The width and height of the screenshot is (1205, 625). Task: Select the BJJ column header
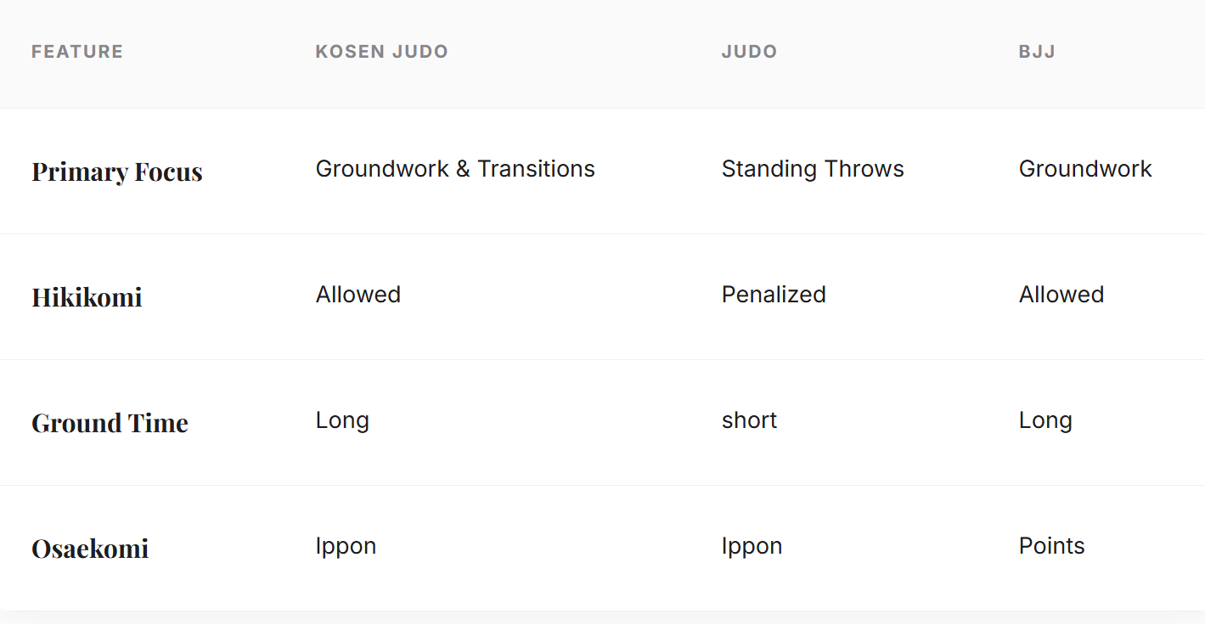click(1037, 52)
